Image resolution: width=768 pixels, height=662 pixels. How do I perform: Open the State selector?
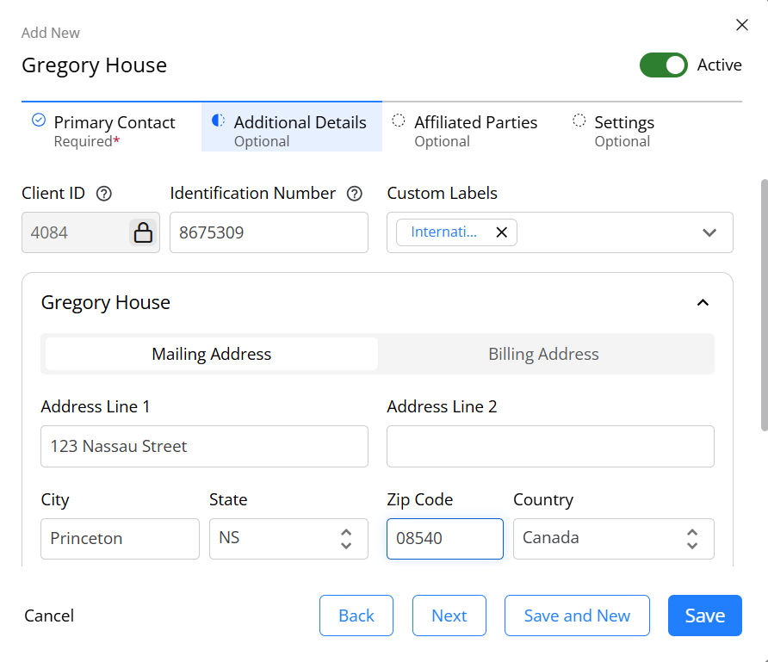(x=288, y=539)
